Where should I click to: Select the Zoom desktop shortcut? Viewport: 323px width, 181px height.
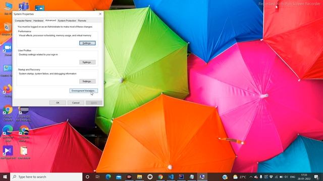8,50
